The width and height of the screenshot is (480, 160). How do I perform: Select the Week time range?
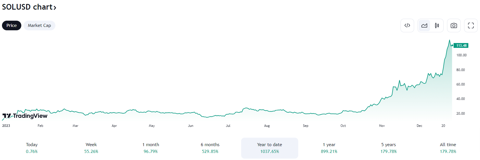click(91, 148)
